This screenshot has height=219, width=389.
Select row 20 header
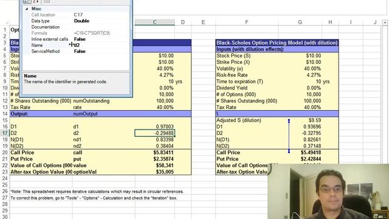(x=5, y=153)
